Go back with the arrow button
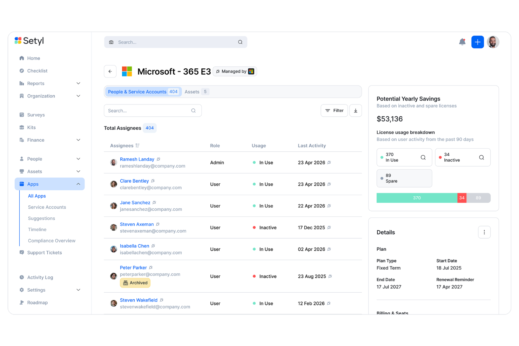519x346 pixels. [110, 72]
